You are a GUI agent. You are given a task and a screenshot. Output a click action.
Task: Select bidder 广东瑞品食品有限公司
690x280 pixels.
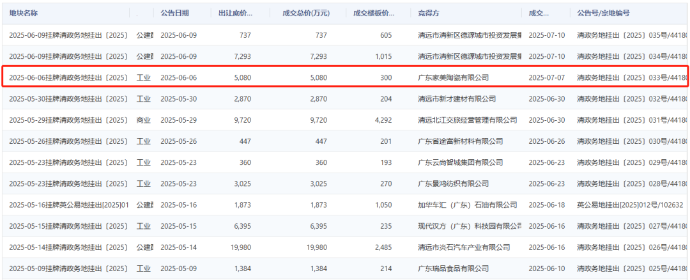[453, 268]
